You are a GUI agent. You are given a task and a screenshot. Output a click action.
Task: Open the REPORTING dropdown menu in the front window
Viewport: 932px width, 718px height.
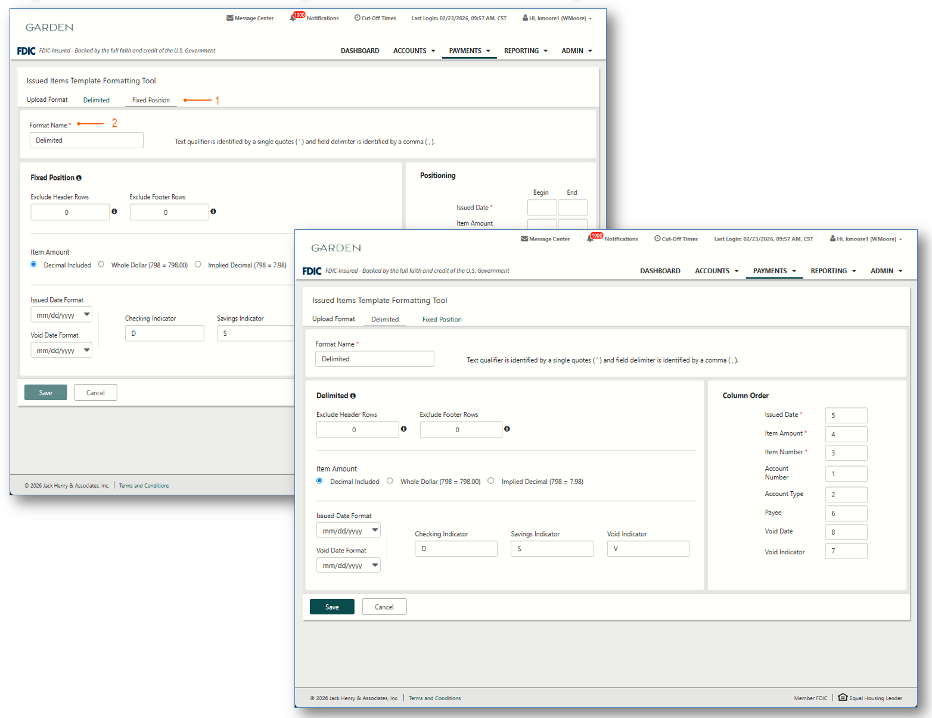(832, 271)
